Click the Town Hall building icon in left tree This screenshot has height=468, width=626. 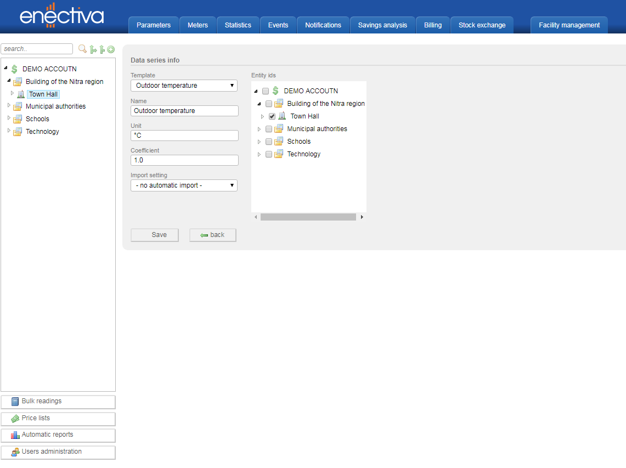(x=21, y=94)
